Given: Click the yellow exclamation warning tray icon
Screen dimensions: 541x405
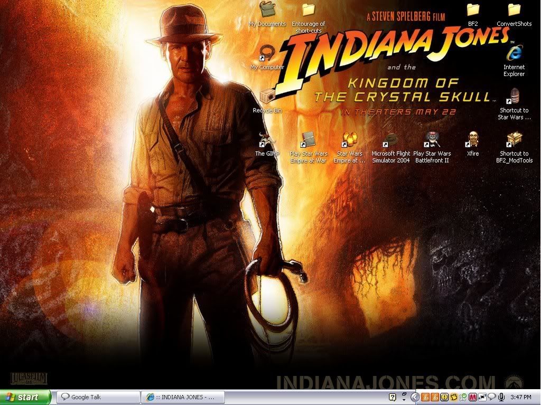Looking at the screenshot, I should click(x=444, y=397).
